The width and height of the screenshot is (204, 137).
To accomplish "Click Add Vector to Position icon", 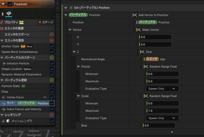I will click(135, 15).
